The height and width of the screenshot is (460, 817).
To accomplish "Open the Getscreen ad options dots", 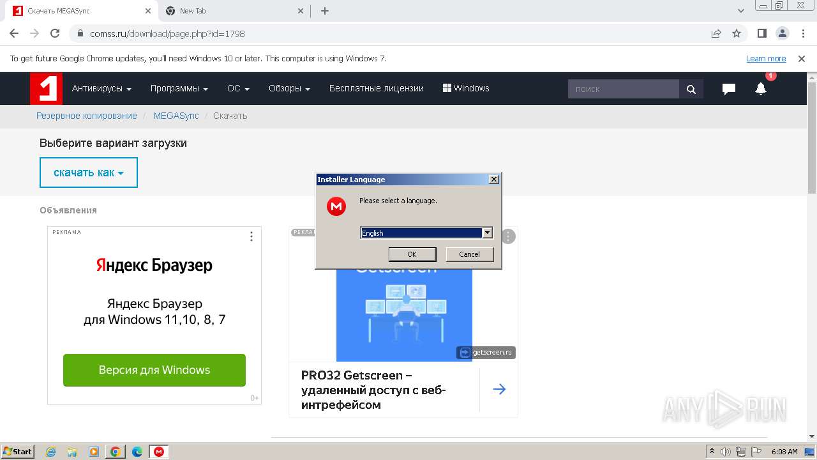I will [508, 236].
